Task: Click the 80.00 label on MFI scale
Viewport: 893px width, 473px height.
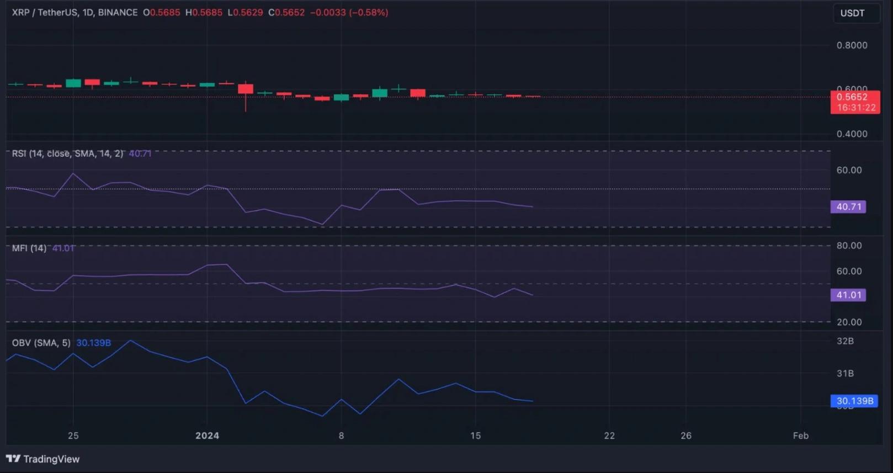Action: click(849, 246)
